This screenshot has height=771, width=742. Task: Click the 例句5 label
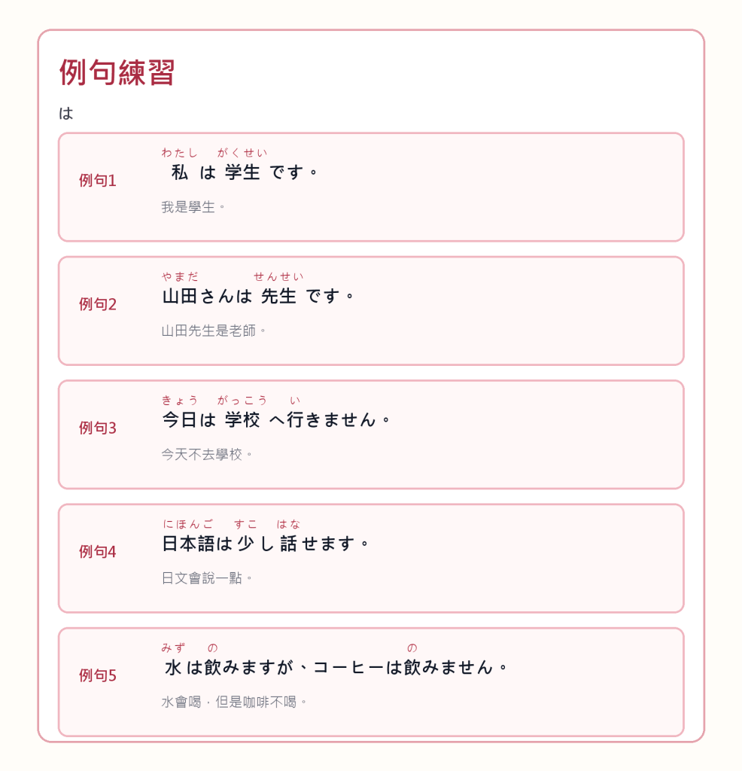click(x=98, y=675)
